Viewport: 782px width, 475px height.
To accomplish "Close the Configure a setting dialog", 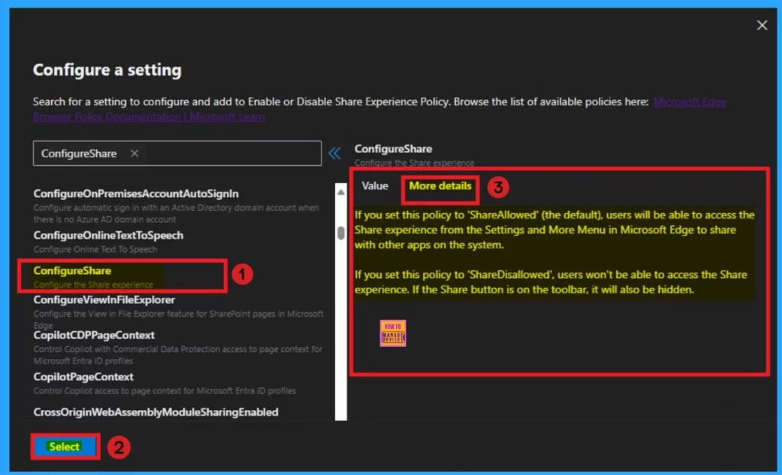I will pyautogui.click(x=761, y=25).
